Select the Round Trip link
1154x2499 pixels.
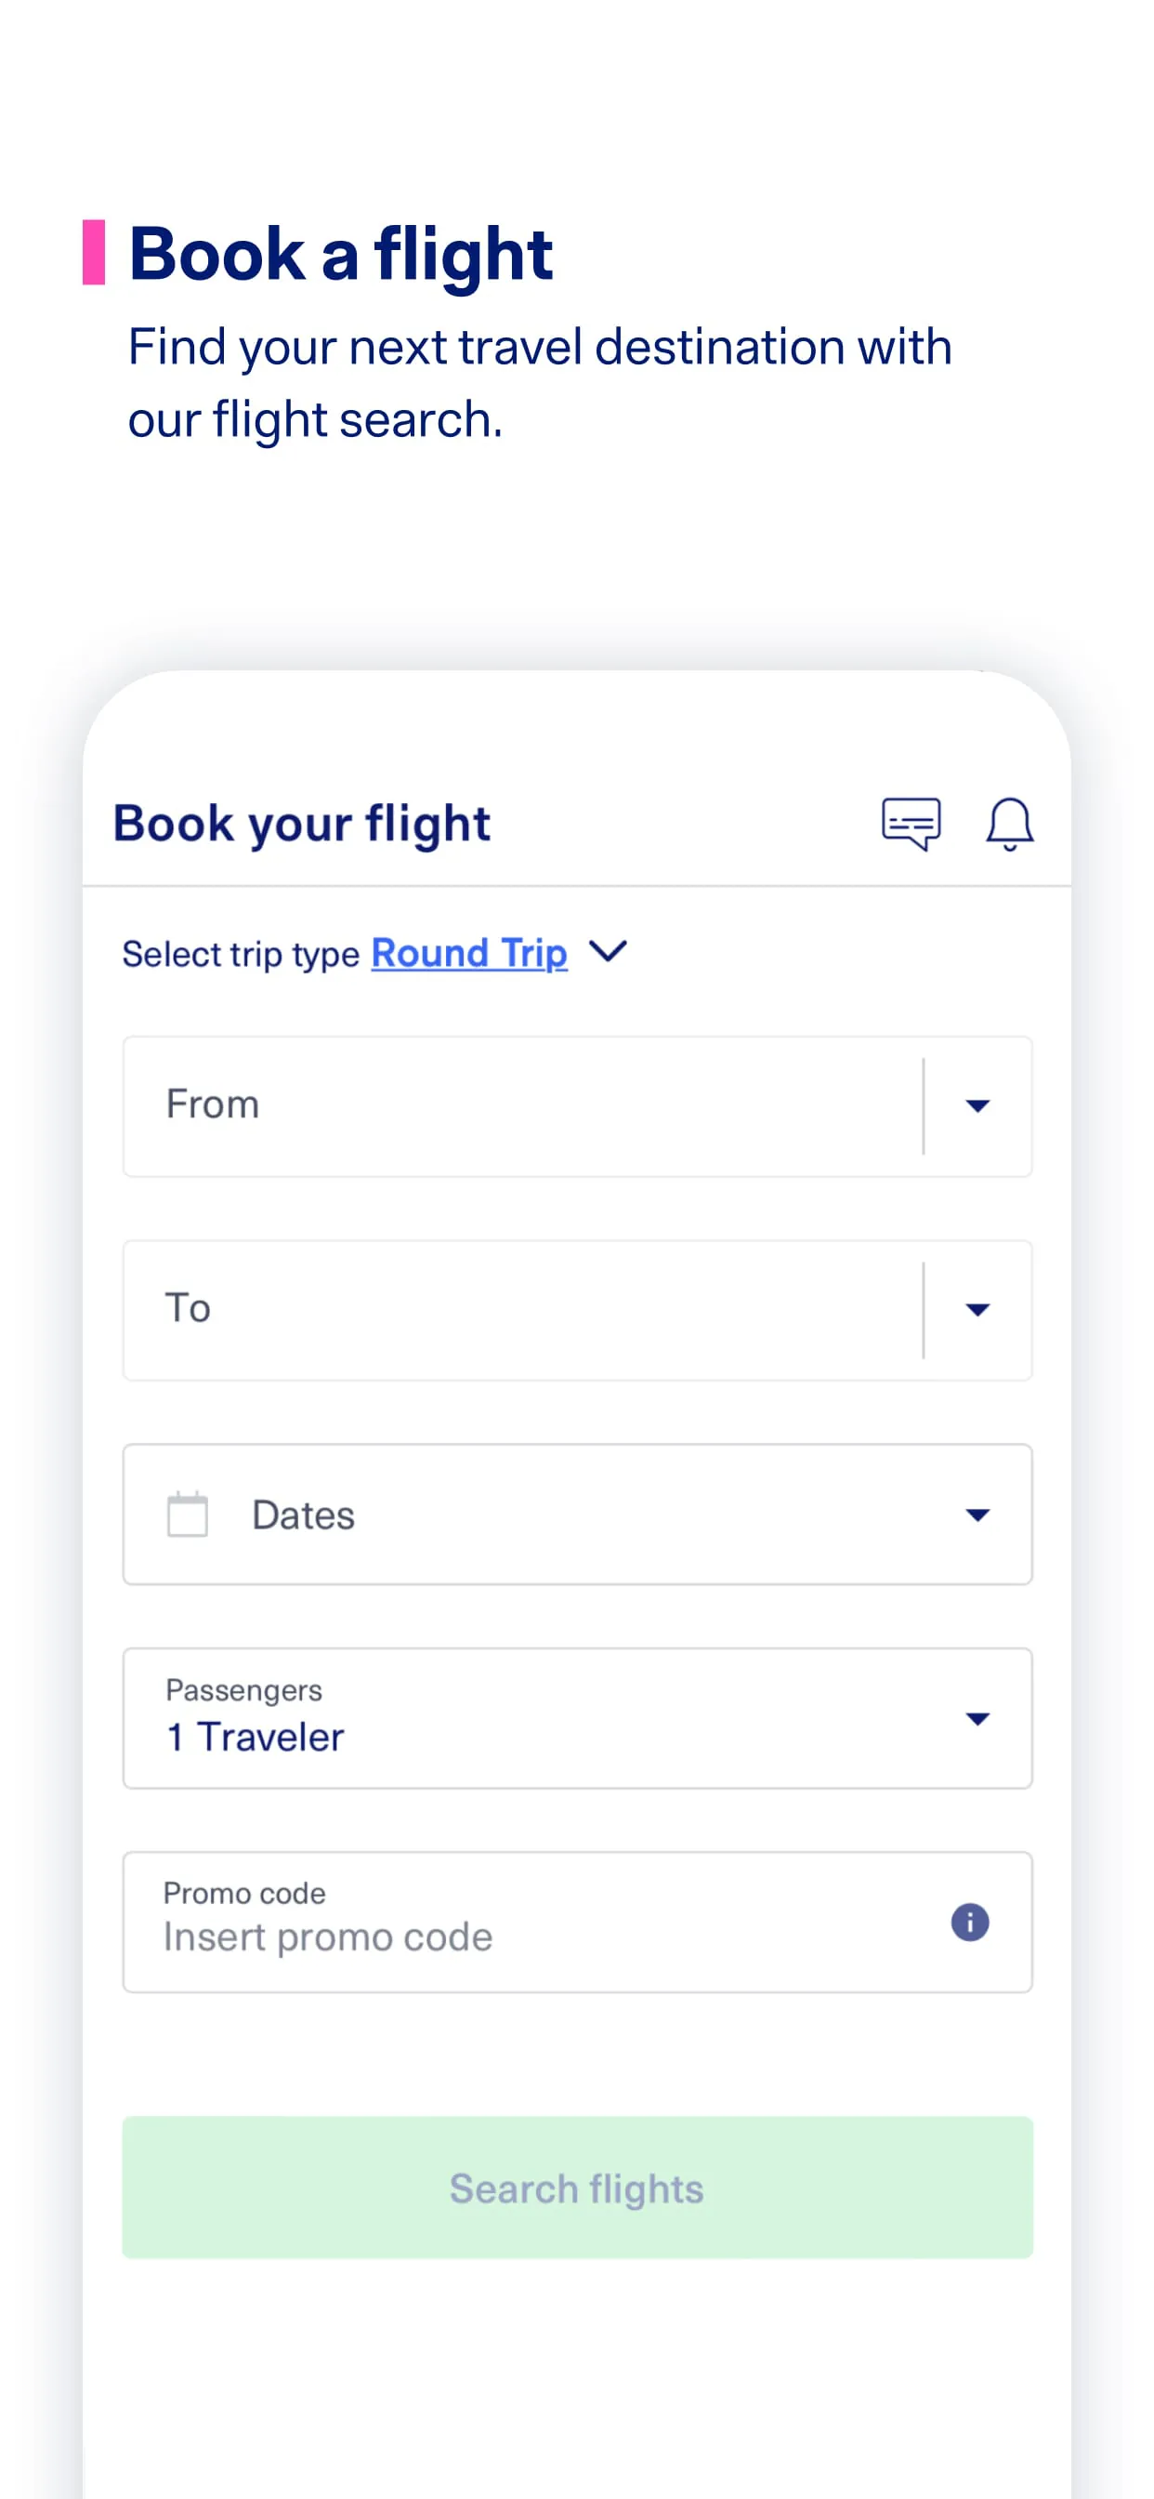(468, 953)
